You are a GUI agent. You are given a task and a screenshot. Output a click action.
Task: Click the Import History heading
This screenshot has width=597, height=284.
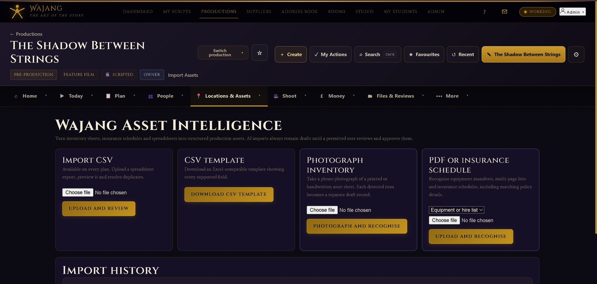point(111,270)
